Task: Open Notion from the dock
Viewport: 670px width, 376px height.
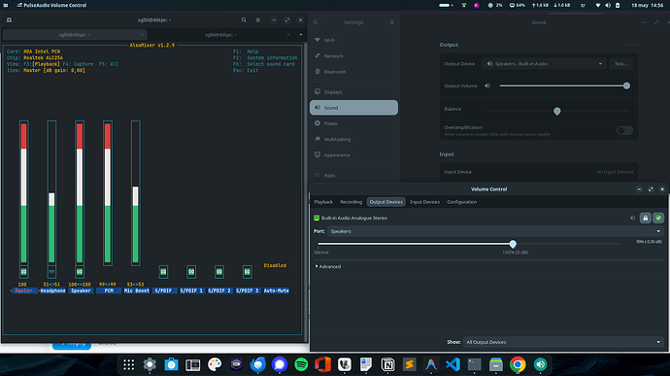Action: [x=387, y=364]
